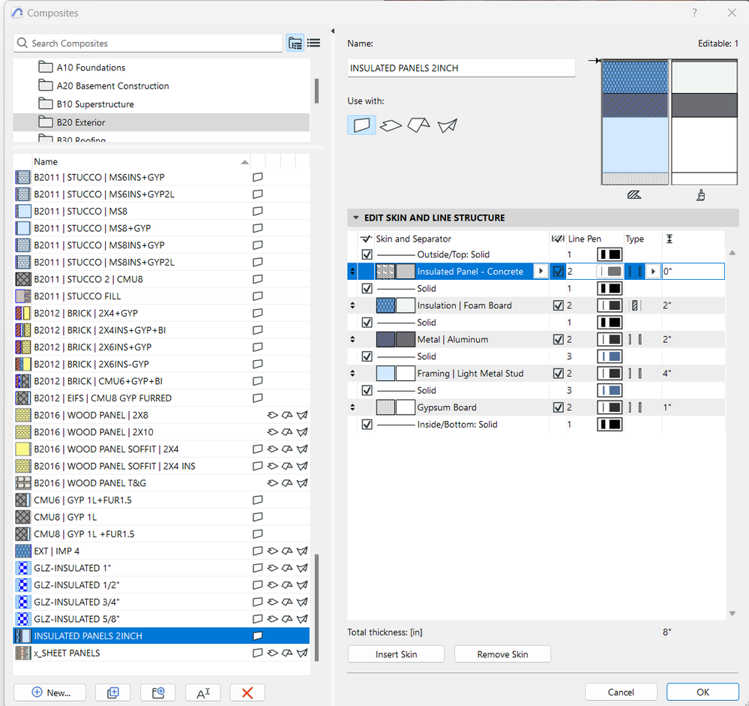Select composite B2012 | BRICK | 2X4+GYP

161,313
